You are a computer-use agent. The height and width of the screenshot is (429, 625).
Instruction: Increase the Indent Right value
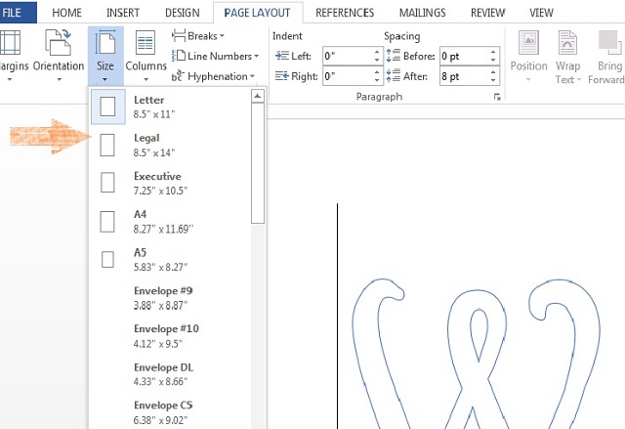pos(377,71)
